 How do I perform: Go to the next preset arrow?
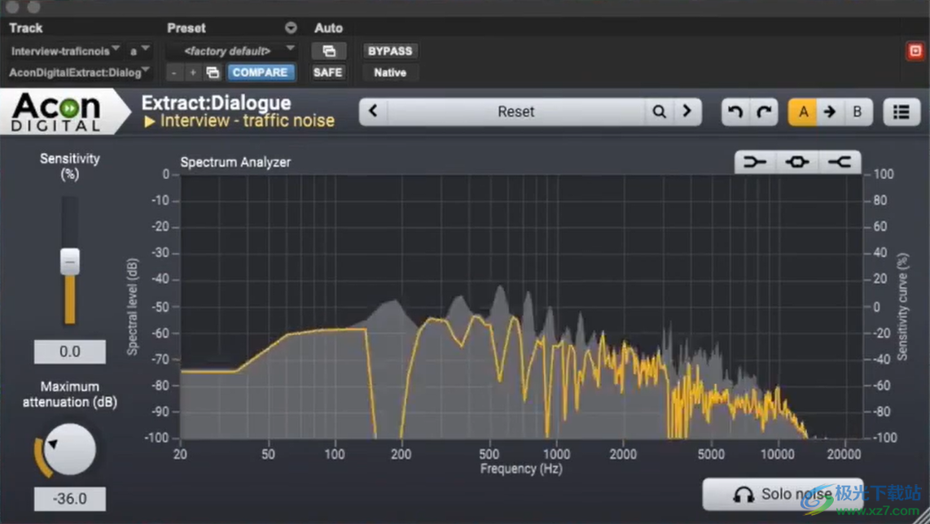coord(687,112)
